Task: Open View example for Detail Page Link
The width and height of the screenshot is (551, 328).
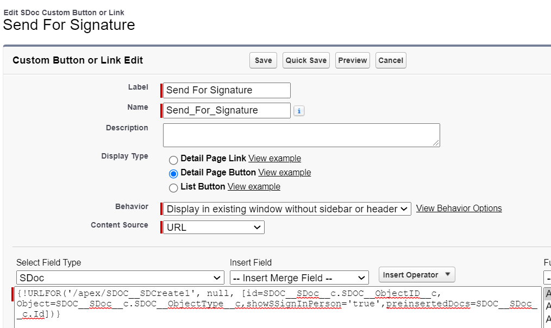Action: point(274,159)
